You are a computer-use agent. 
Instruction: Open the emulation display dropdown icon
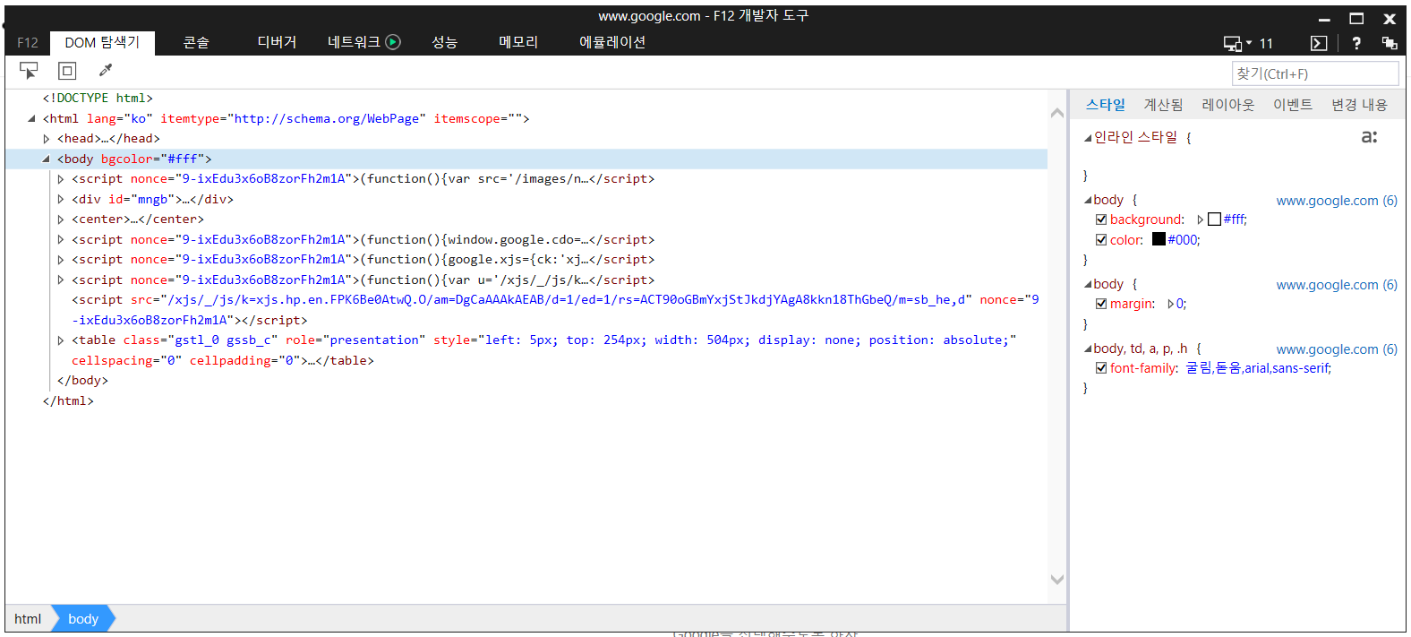pos(1237,43)
